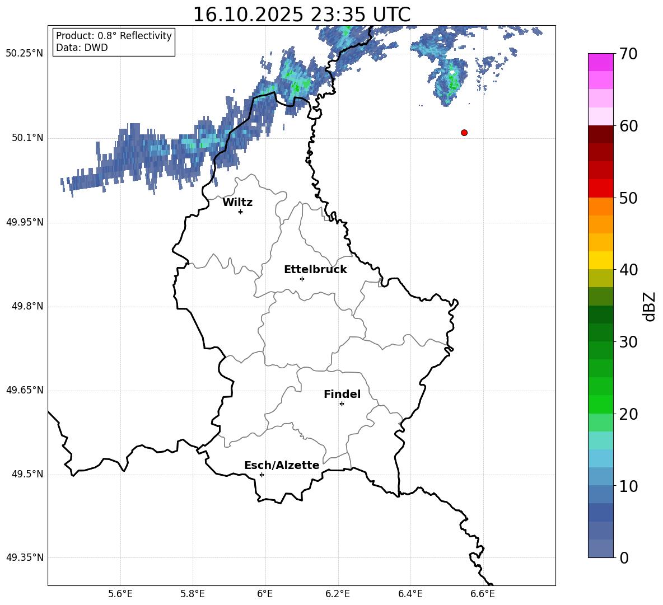
Task: Click the Findel city label
Action: coord(342,394)
